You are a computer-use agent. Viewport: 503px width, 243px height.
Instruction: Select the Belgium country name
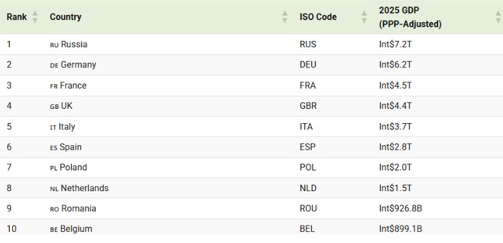pos(76,229)
